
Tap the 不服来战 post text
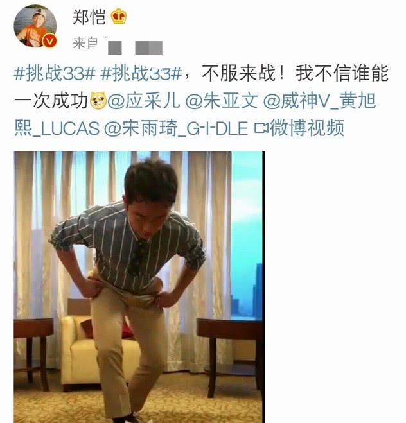click(238, 73)
